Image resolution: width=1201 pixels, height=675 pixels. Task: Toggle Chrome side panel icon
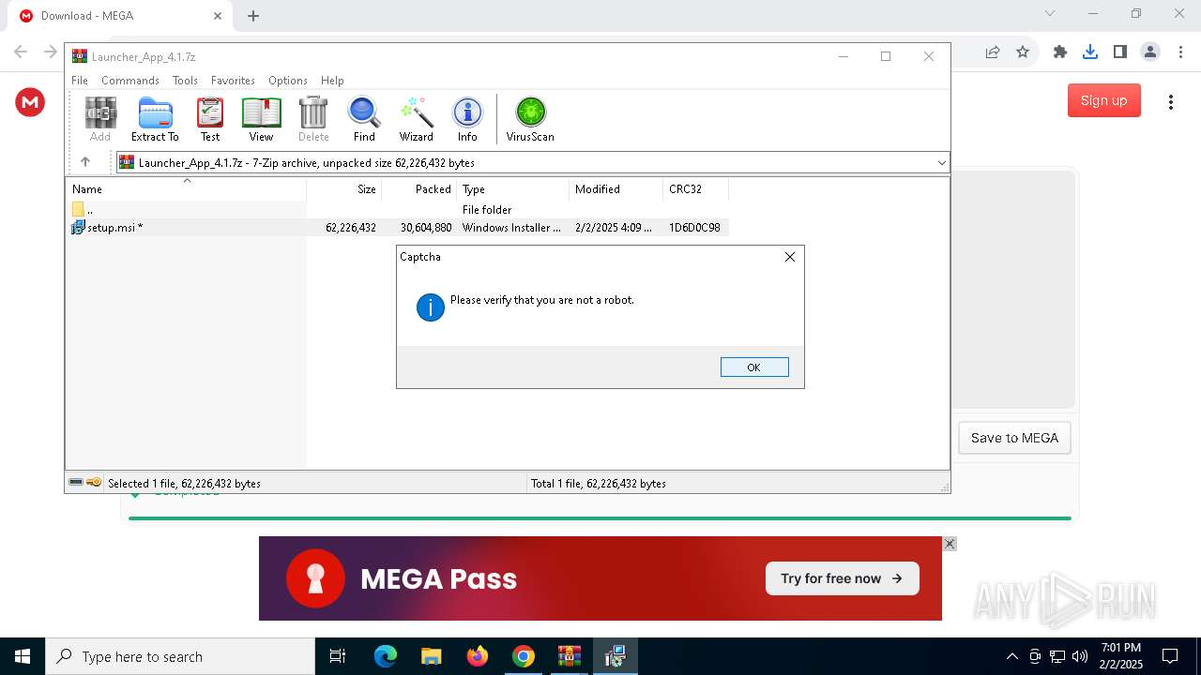coord(1120,52)
